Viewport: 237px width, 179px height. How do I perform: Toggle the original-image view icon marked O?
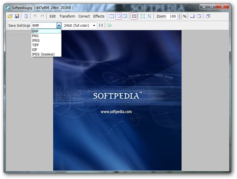click(x=118, y=16)
